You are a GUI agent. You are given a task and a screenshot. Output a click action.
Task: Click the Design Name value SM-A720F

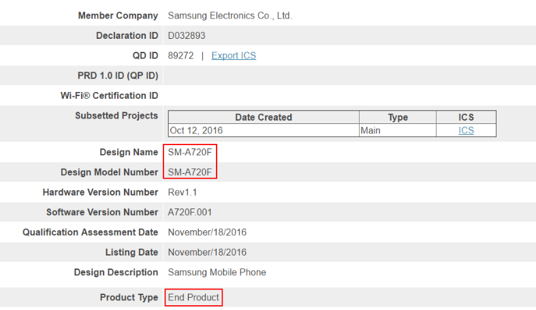coord(190,152)
